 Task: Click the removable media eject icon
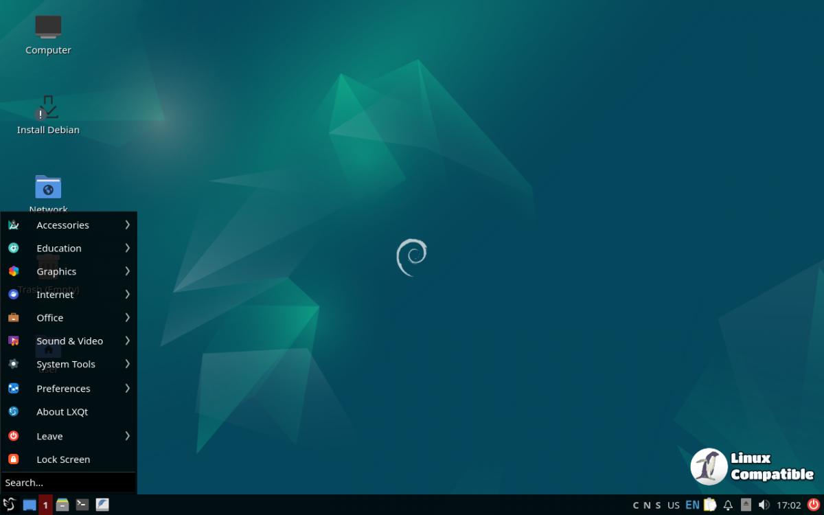(746, 505)
